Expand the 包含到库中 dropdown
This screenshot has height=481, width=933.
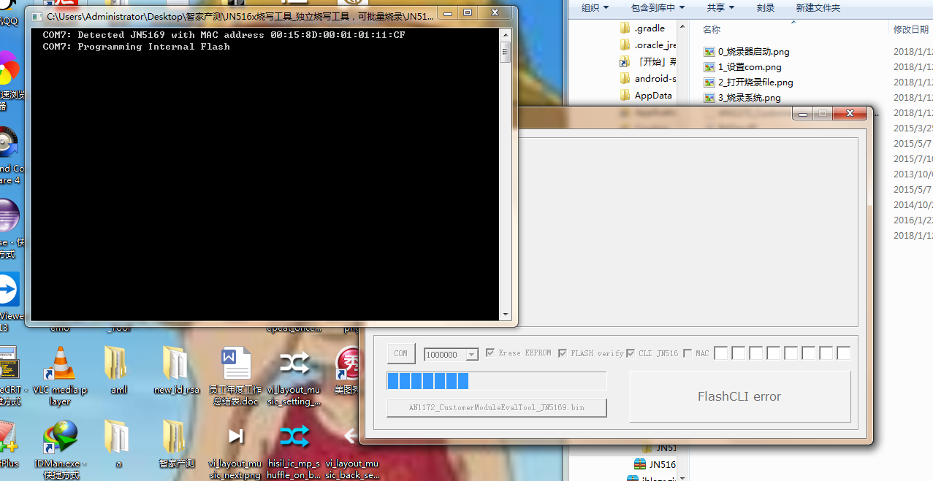pyautogui.click(x=658, y=7)
